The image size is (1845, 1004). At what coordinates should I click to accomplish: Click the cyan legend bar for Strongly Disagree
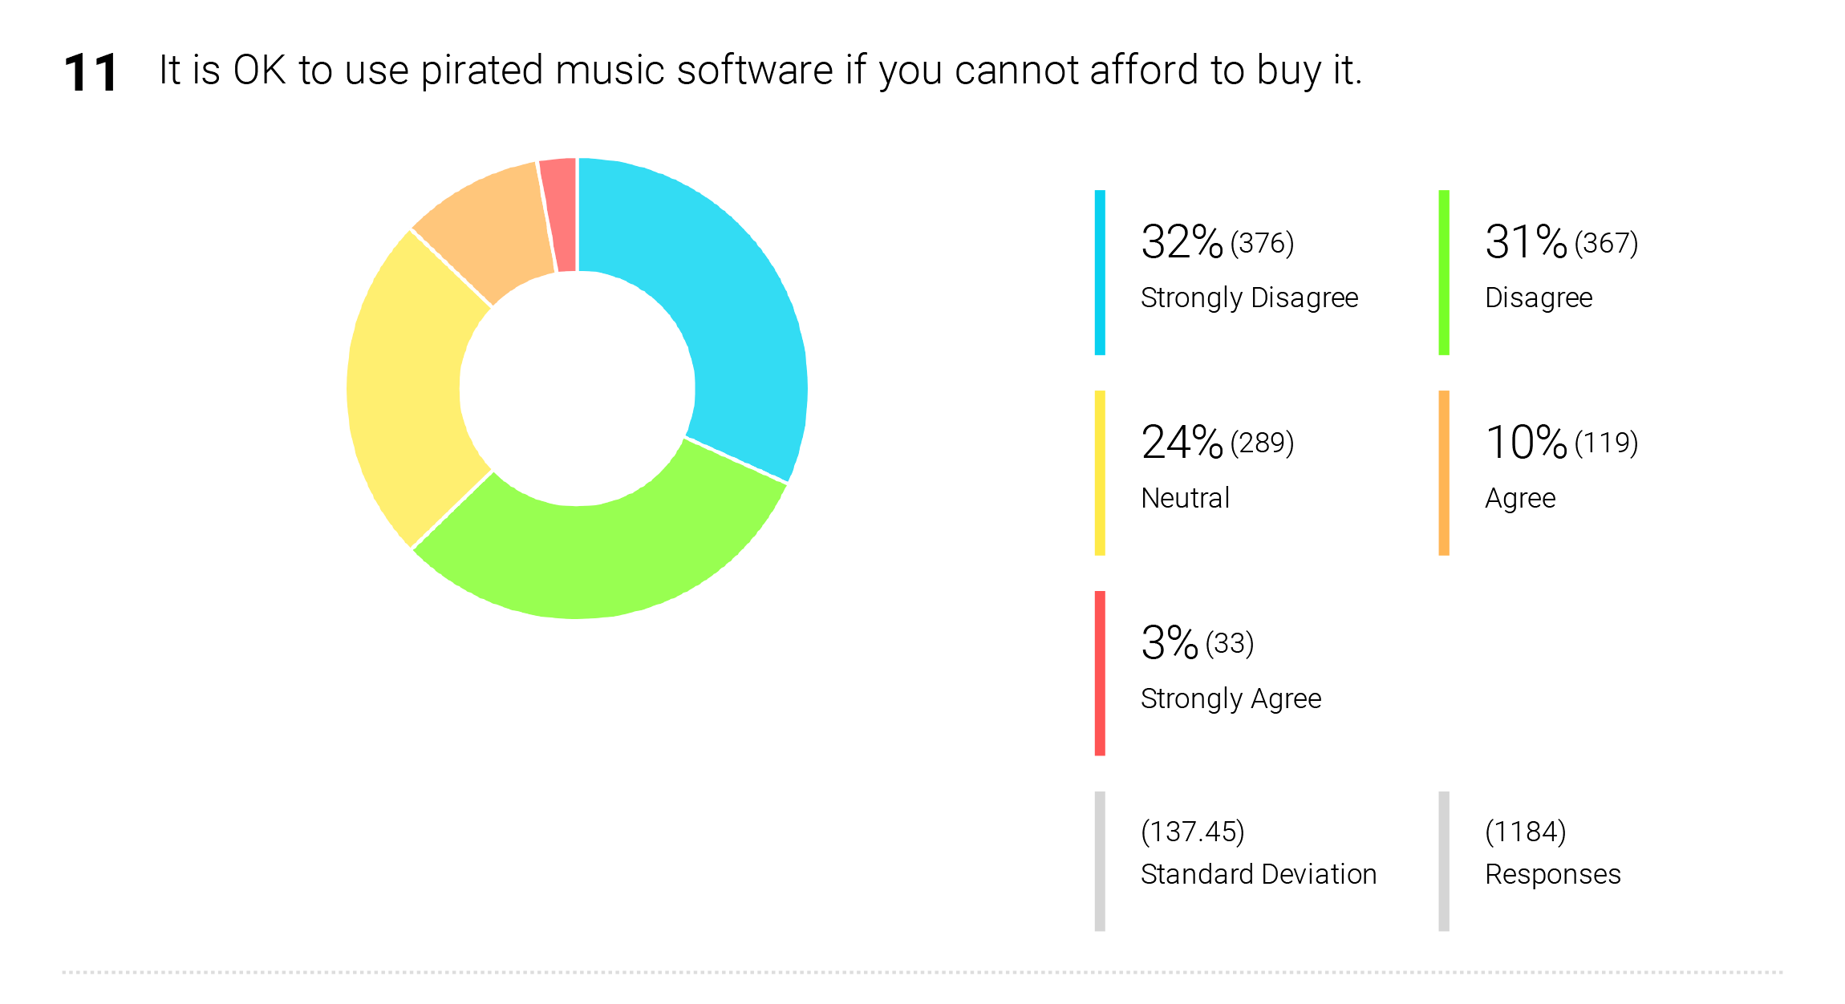pos(1100,273)
